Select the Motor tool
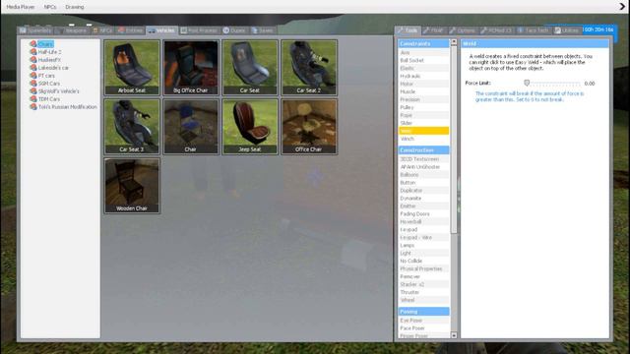This screenshot has height=354, width=630. tap(424, 84)
